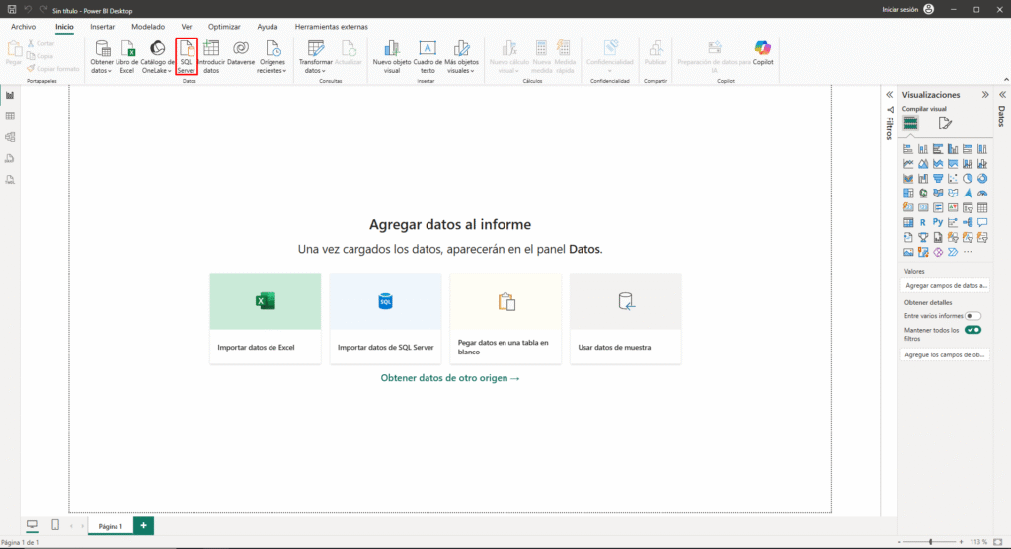
Task: Collapse the Visualizaciones panel with chevrons
Action: (x=984, y=95)
